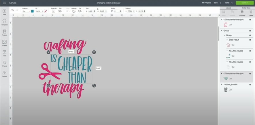
Task: Click the Rotate icon in toolbar
Action: point(112,11)
